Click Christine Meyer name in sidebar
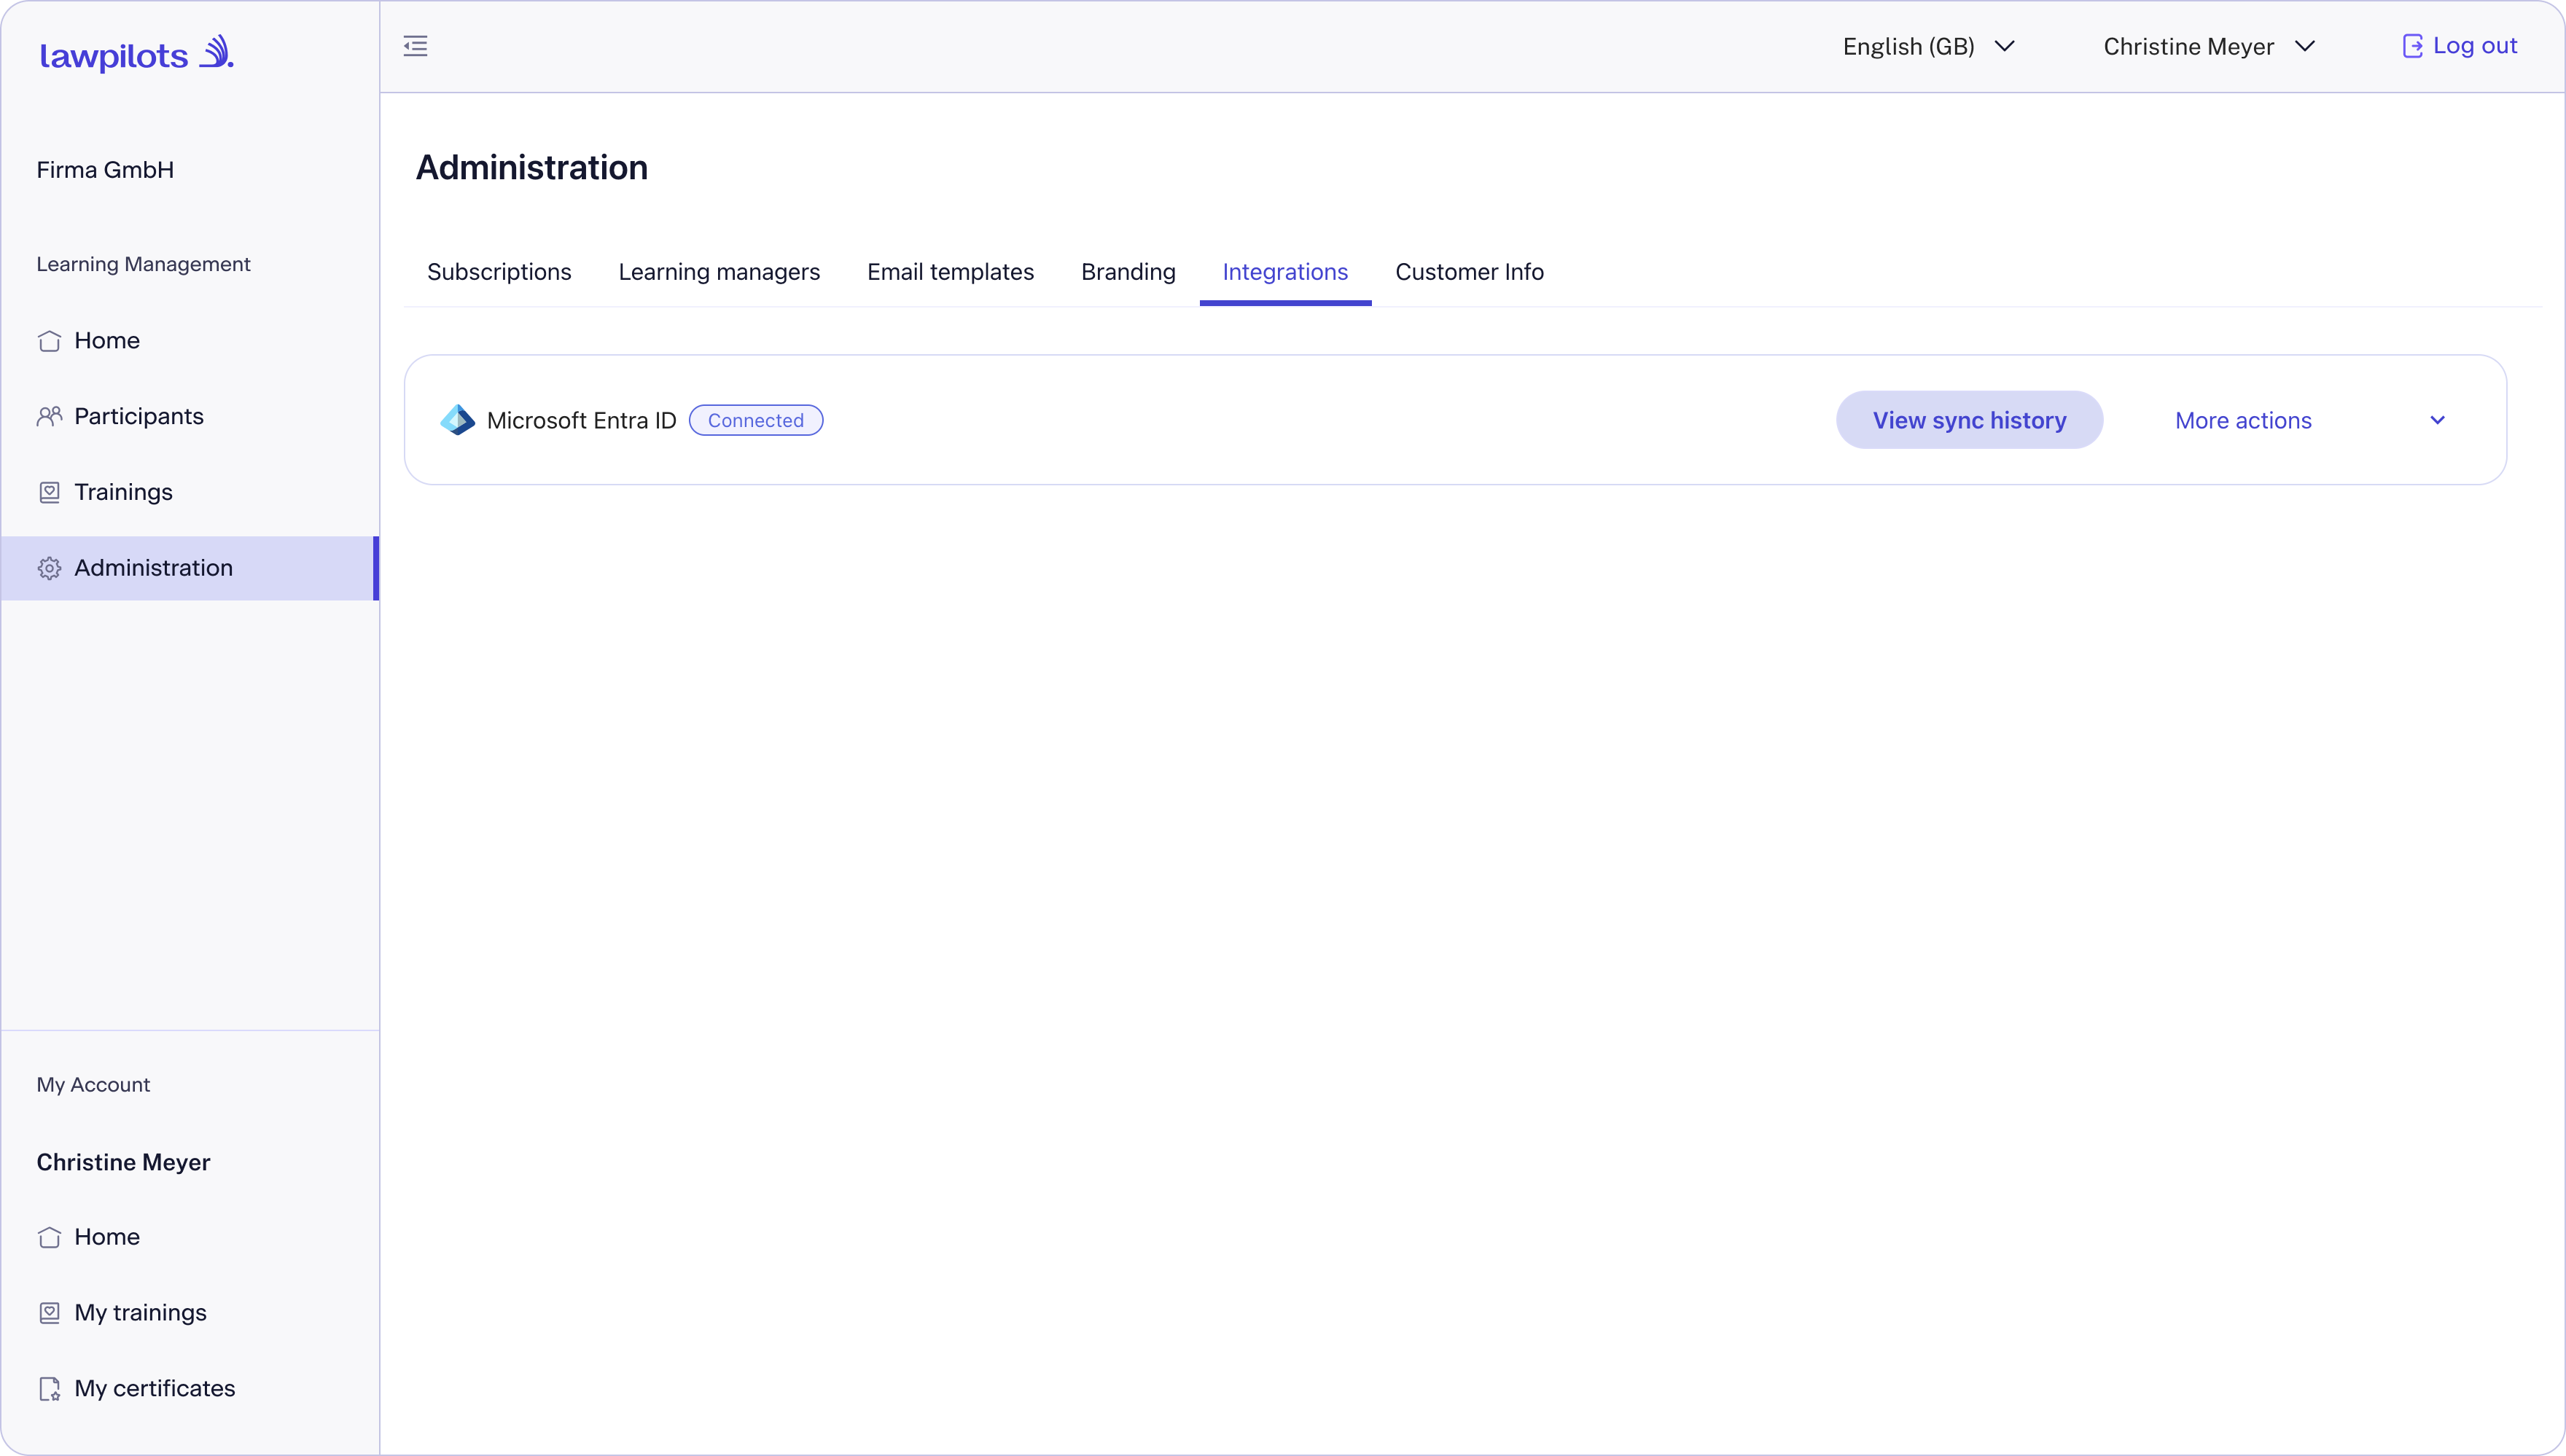The height and width of the screenshot is (1456, 2566). pyautogui.click(x=123, y=1162)
